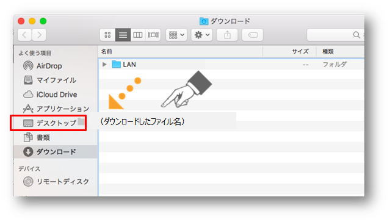The height and width of the screenshot is (222, 390).
Task: Open the arrange items dropdown
Action: [176, 35]
